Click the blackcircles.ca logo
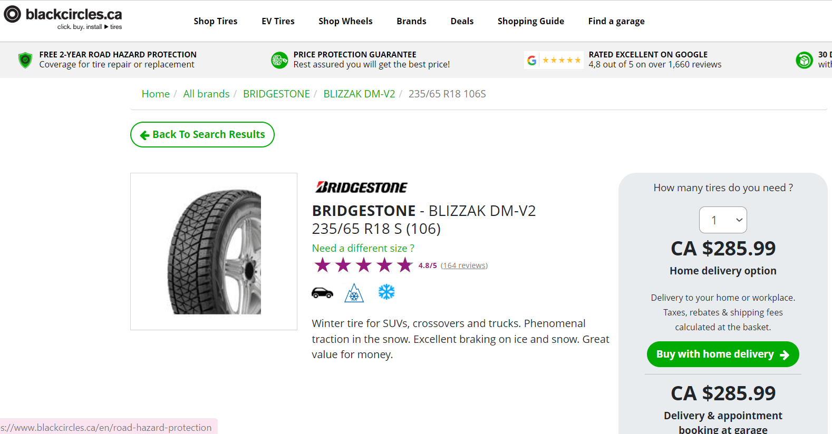This screenshot has width=832, height=434. pos(63,17)
